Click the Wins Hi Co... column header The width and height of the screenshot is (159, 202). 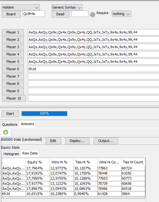point(110,162)
